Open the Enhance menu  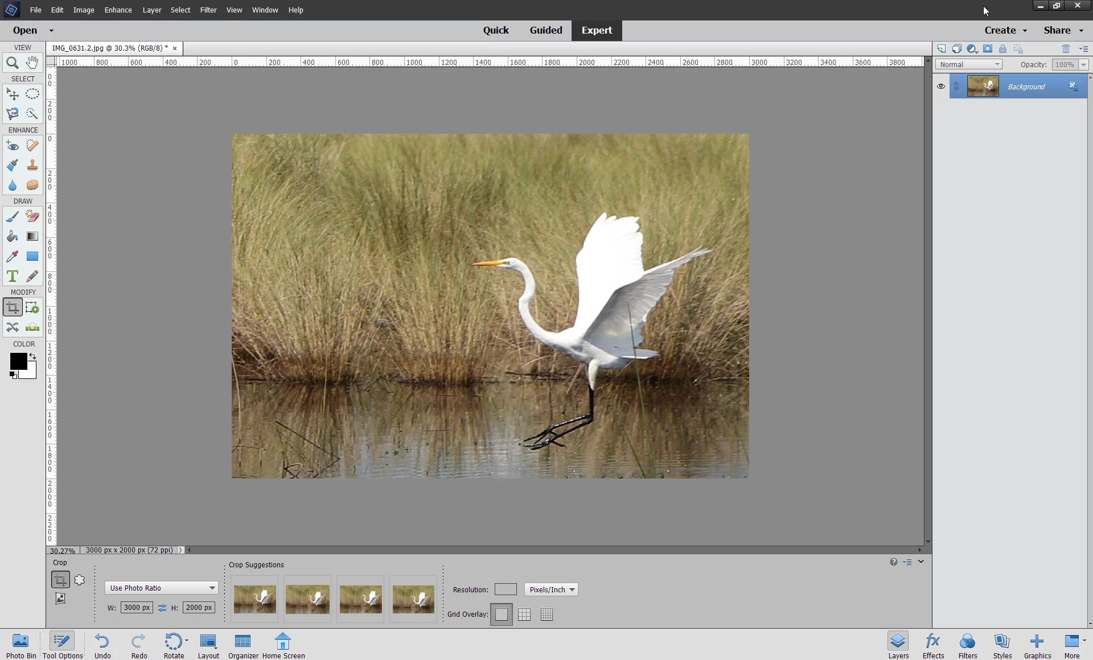(x=118, y=10)
